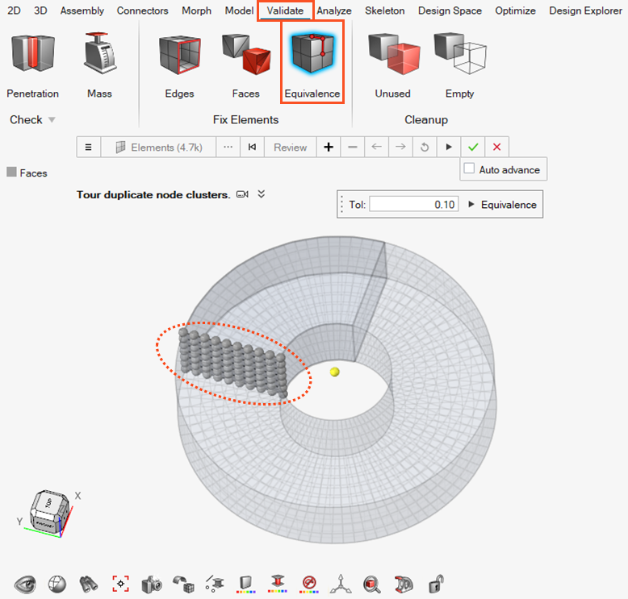The width and height of the screenshot is (628, 599).
Task: Open the Unused cleanup tool
Action: (393, 64)
